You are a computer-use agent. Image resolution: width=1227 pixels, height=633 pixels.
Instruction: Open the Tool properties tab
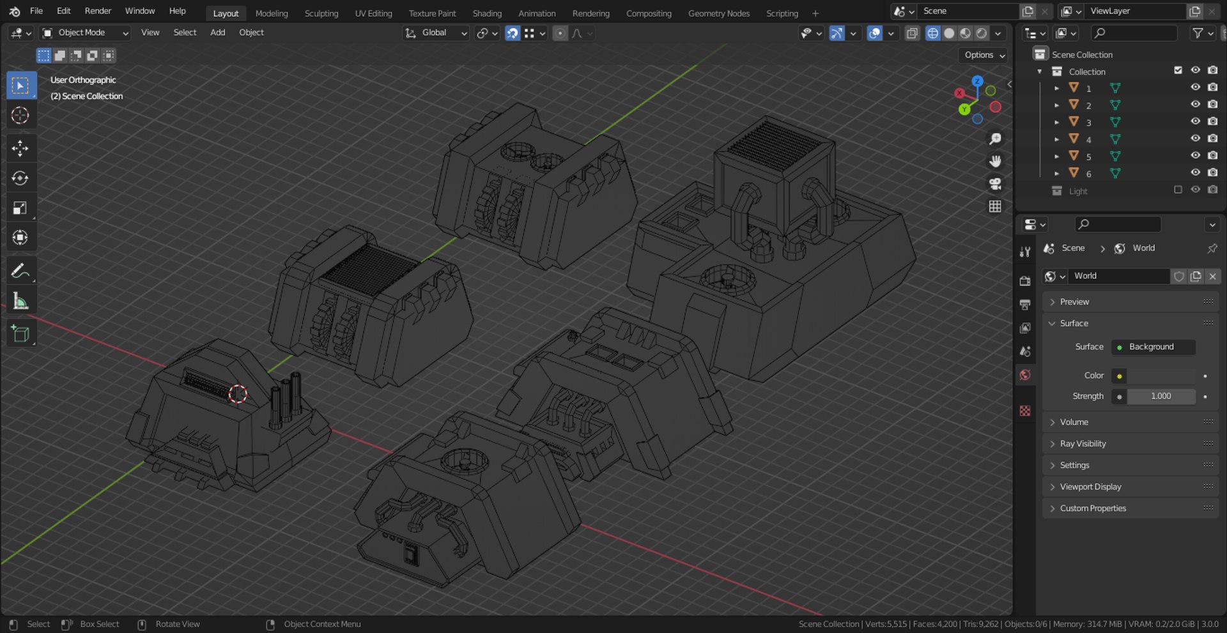(1025, 252)
